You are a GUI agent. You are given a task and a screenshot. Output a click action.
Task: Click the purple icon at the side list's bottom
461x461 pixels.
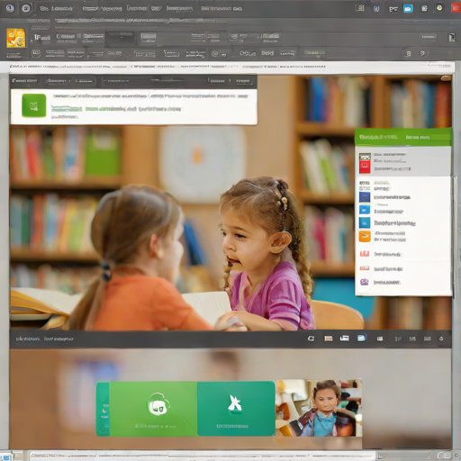pyautogui.click(x=364, y=282)
